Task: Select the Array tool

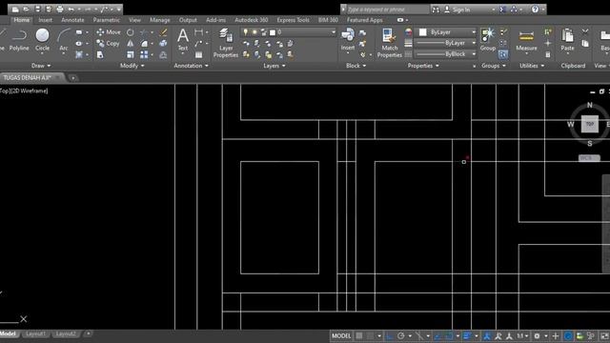Action: point(144,54)
